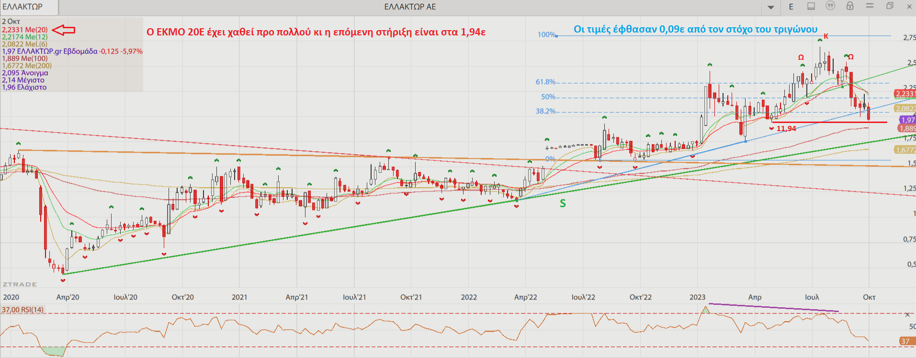The height and width of the screenshot is (358, 916).
Task: Select the '2,2174 Me(12)' legend entry
Action: coord(25,37)
